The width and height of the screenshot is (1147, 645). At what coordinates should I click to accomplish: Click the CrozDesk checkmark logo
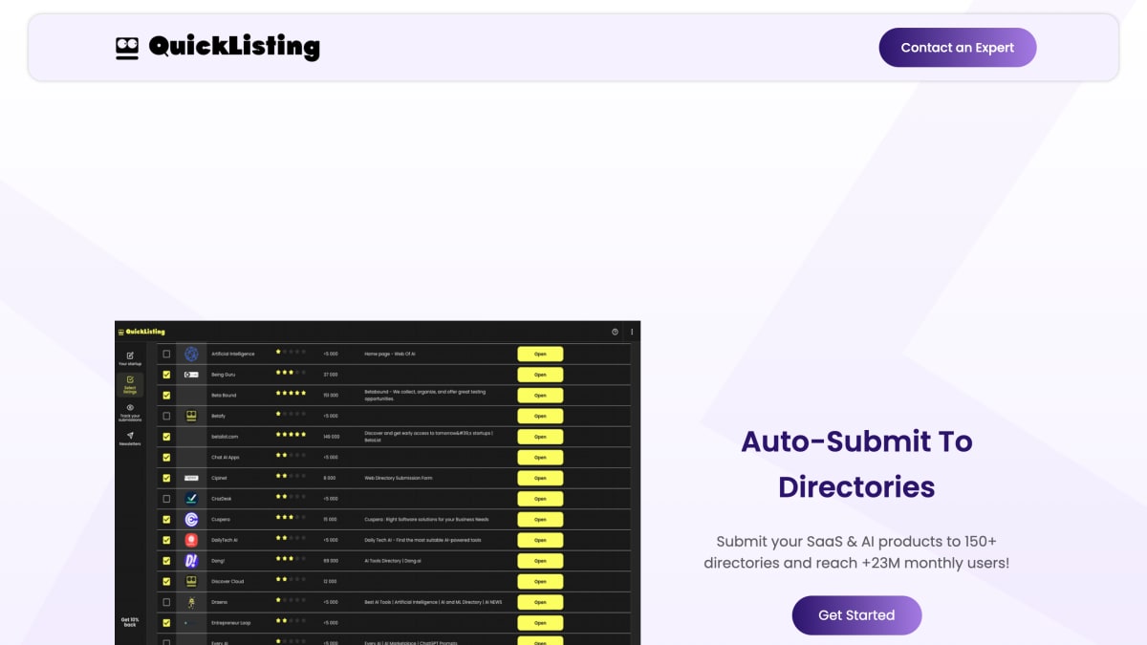click(191, 499)
